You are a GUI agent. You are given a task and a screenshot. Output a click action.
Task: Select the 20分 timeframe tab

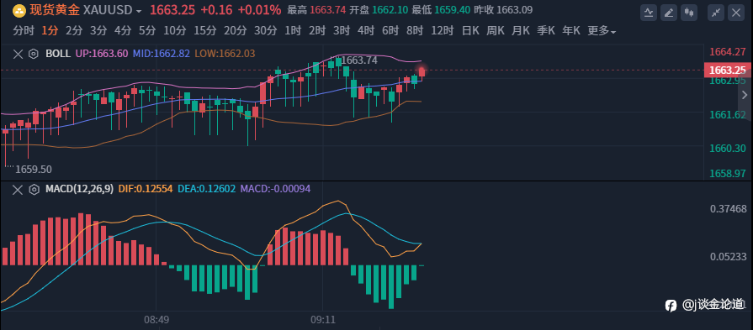pyautogui.click(x=236, y=31)
